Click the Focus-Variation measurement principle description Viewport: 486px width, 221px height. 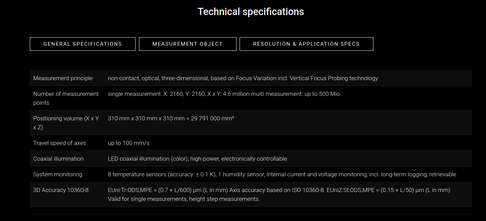[243, 78]
